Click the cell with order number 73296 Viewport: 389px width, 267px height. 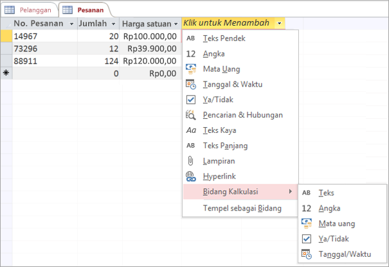[45, 49]
